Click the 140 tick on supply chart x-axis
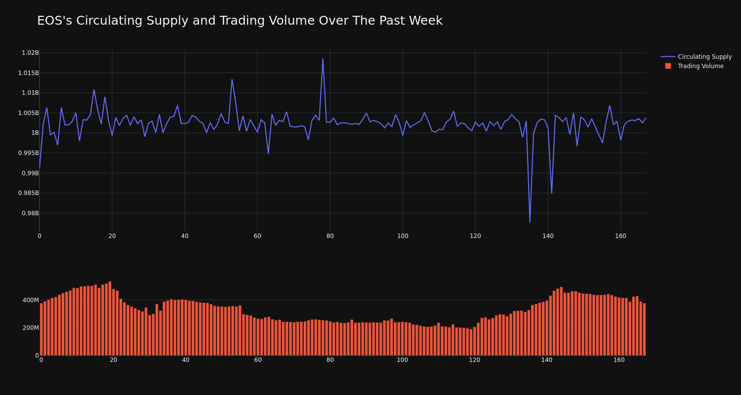The height and width of the screenshot is (395, 741). [548, 236]
